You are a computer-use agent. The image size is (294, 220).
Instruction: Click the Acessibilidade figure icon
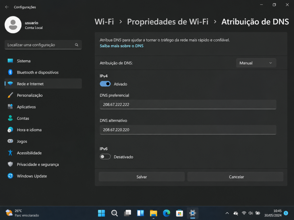click(x=10, y=153)
